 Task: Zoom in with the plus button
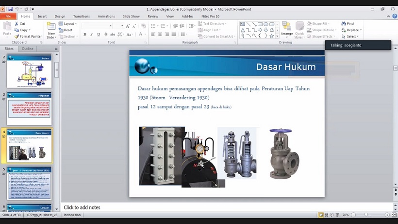[387, 215]
